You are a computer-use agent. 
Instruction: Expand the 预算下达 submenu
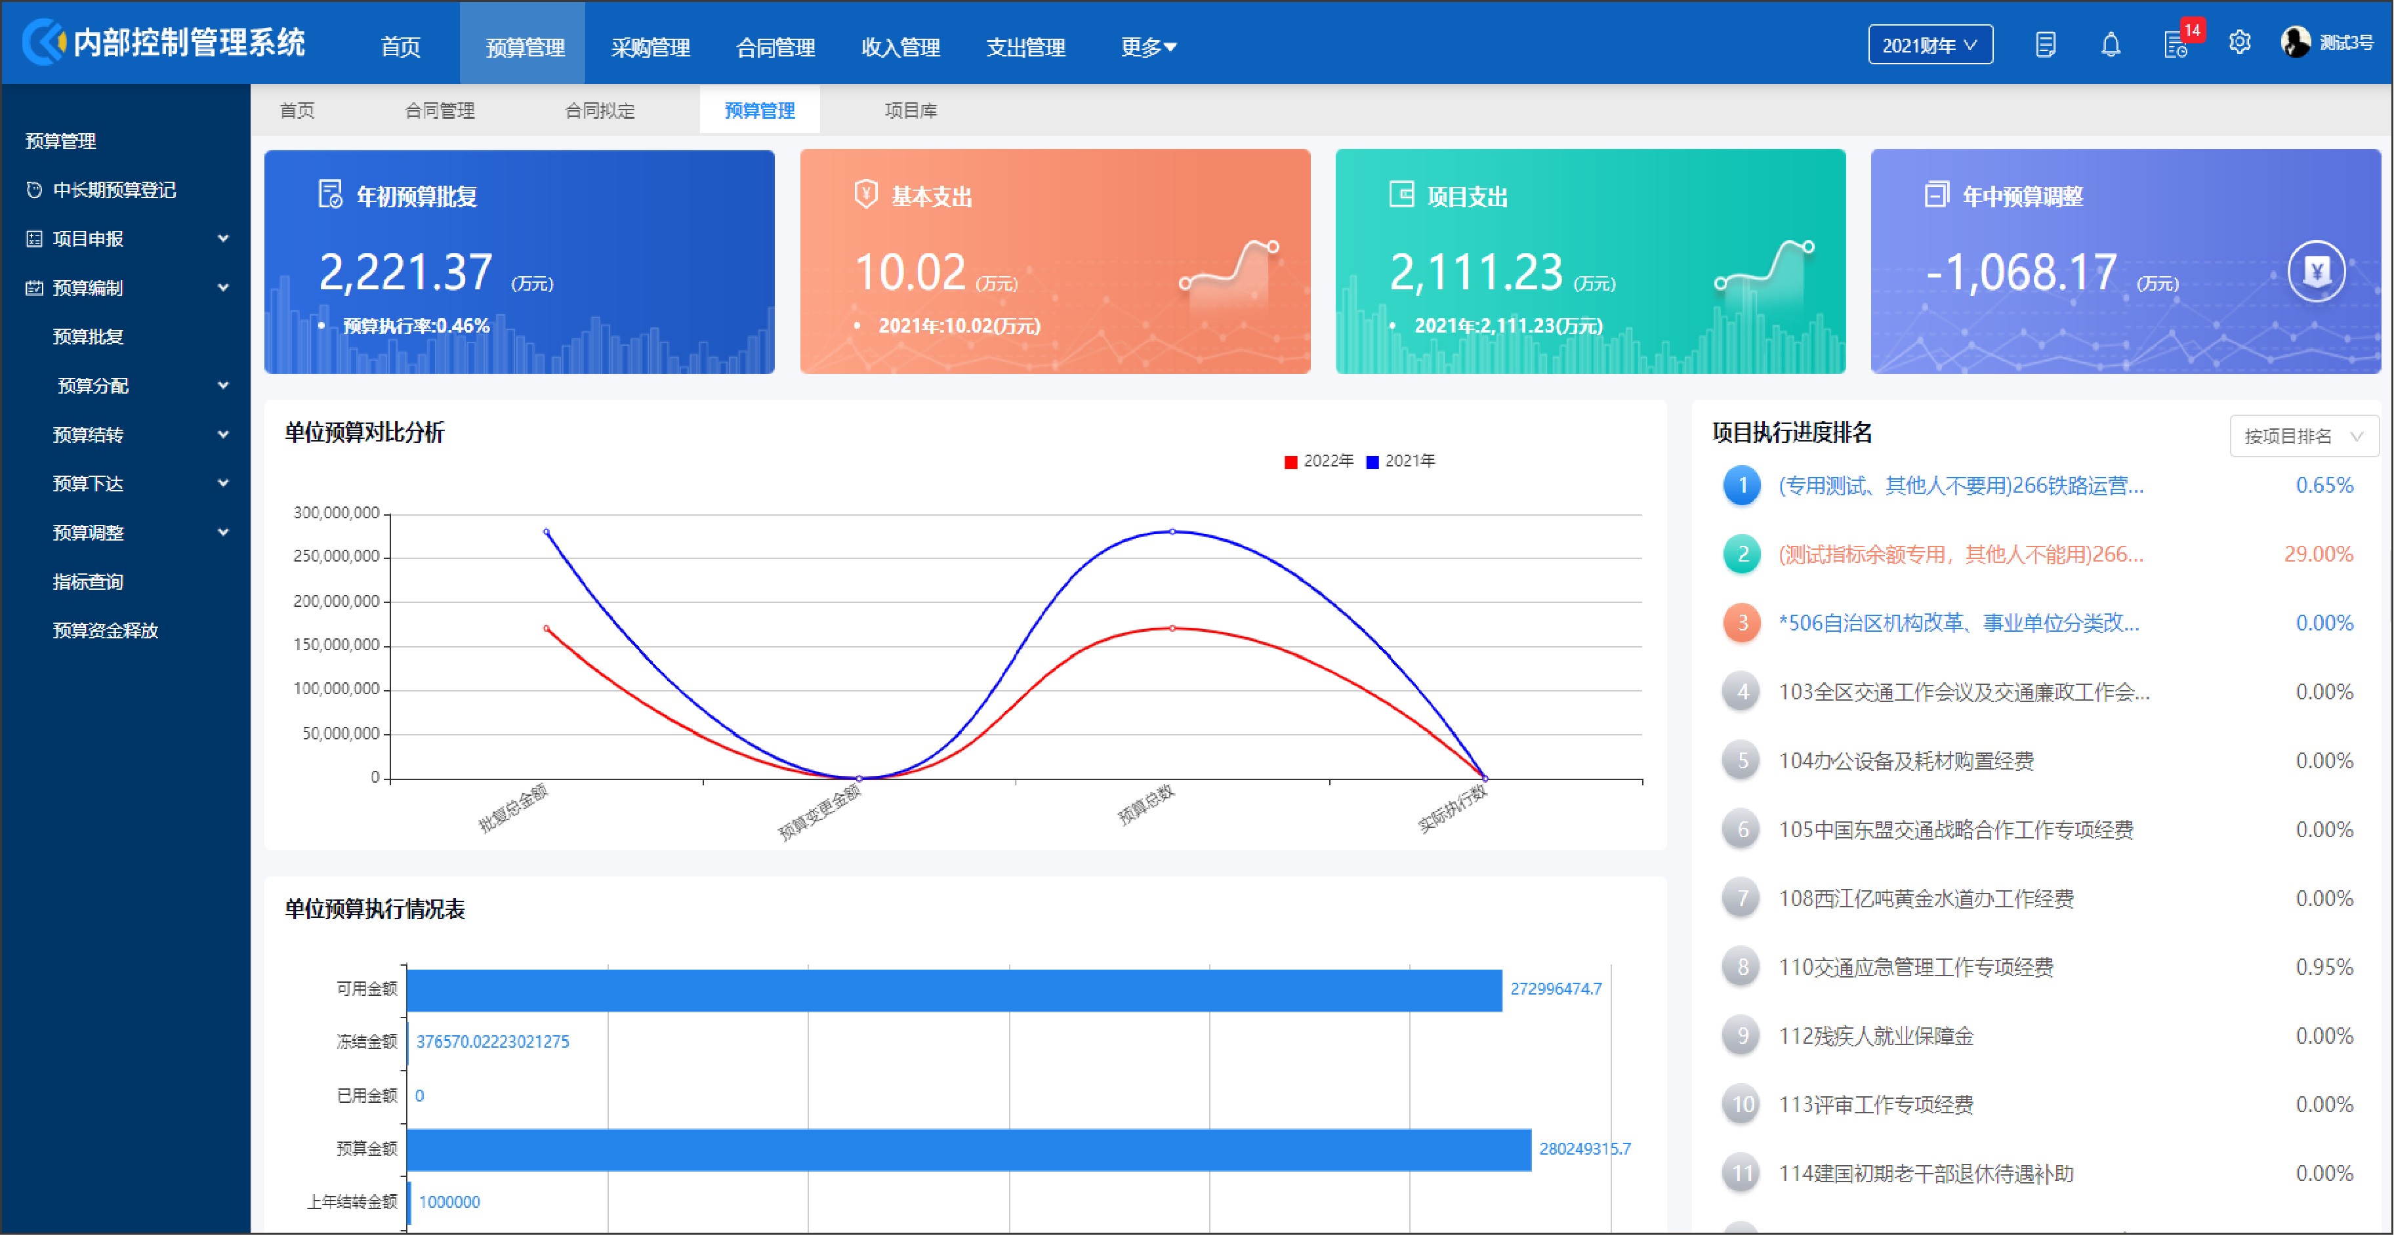223,484
